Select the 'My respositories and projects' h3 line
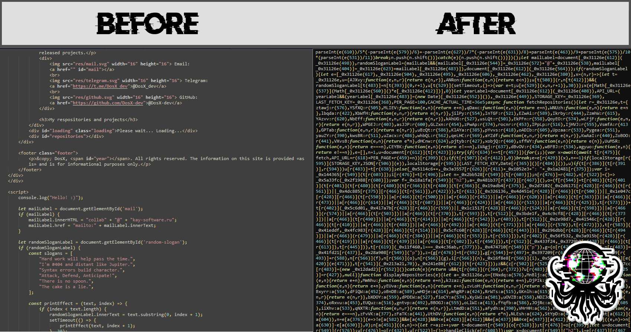This screenshot has height=332, width=631. point(88,120)
